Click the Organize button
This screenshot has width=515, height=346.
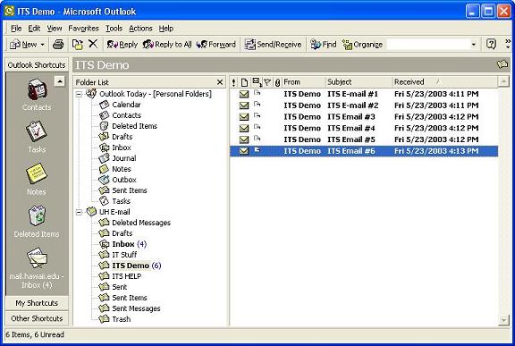[362, 45]
